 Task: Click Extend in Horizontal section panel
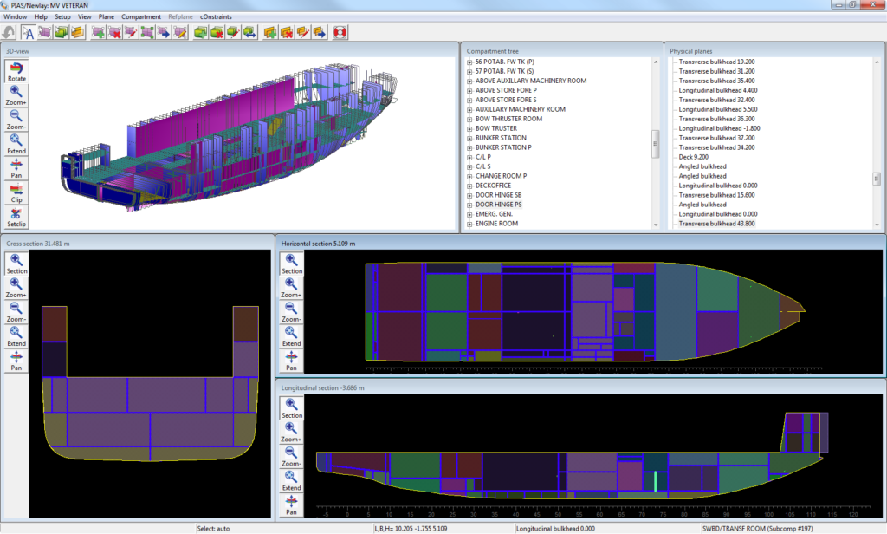(292, 337)
